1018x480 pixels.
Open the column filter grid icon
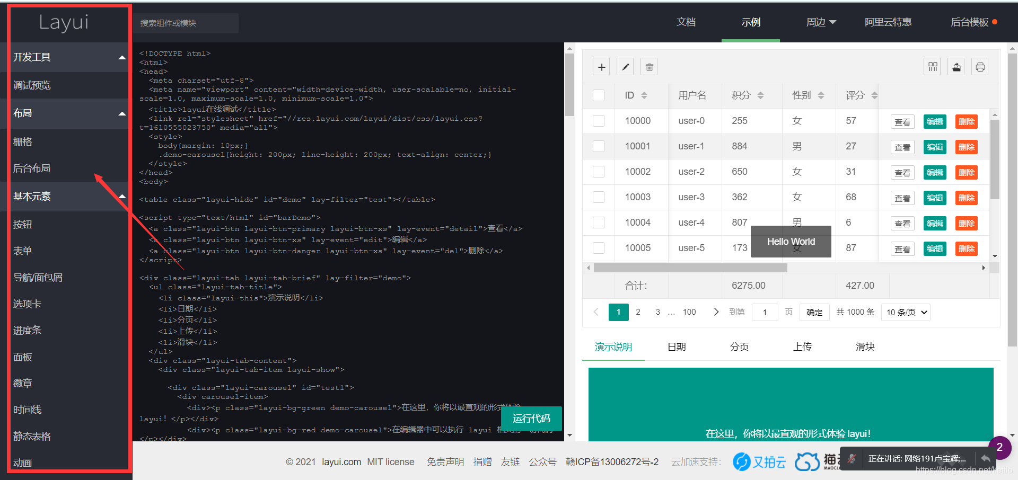(933, 67)
